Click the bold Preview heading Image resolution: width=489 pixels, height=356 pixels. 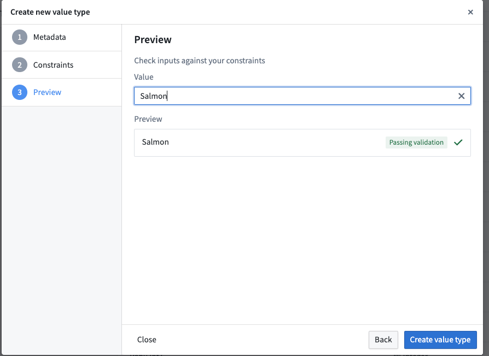pos(153,40)
